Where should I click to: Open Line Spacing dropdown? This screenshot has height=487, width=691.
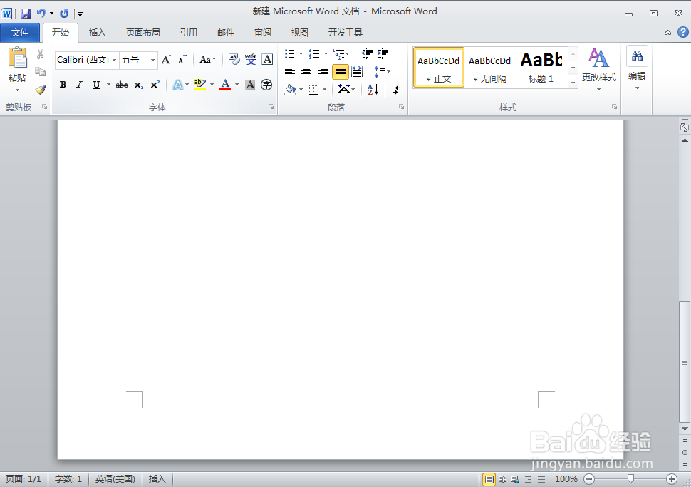(382, 71)
